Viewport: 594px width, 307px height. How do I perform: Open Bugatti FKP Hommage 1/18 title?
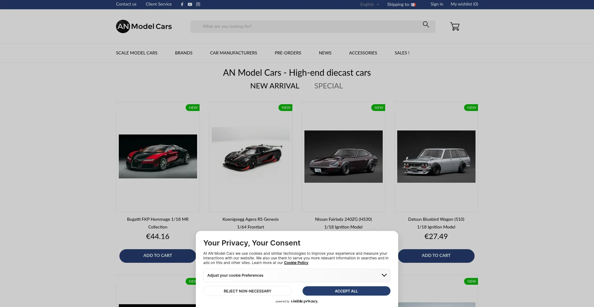158,223
